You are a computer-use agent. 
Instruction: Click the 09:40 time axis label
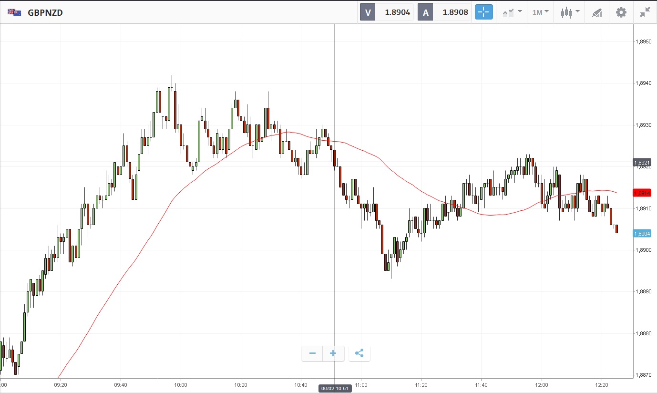point(121,384)
